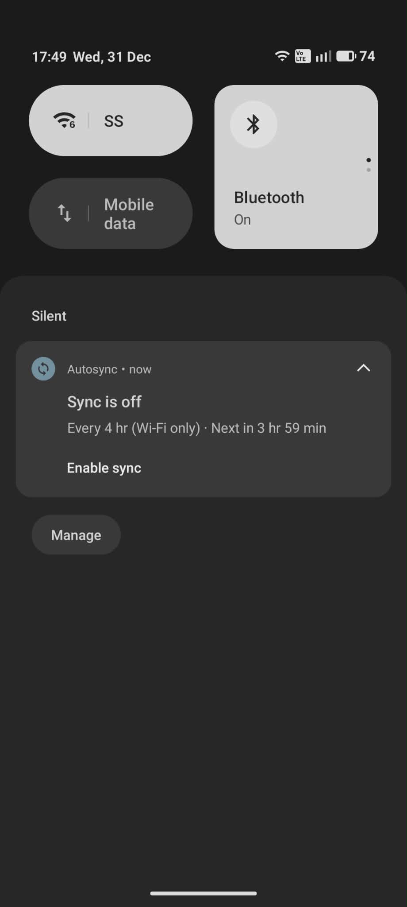The height and width of the screenshot is (907, 407).
Task: Tap the quick settings page dots
Action: pyautogui.click(x=369, y=165)
